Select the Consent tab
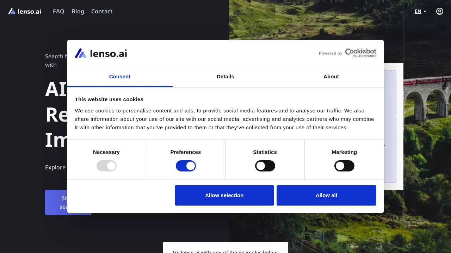This screenshot has height=253, width=451. click(120, 77)
